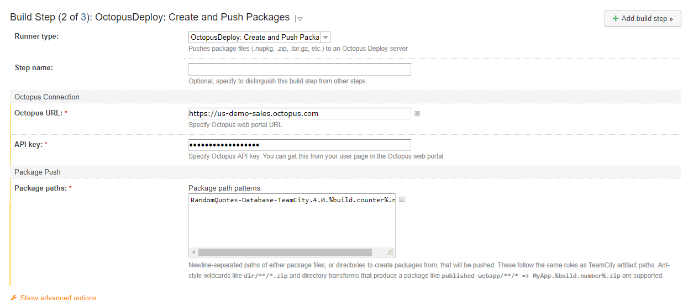688x300 pixels.
Task: Click the 'Octopus URL:' field label
Action: tap(38, 113)
